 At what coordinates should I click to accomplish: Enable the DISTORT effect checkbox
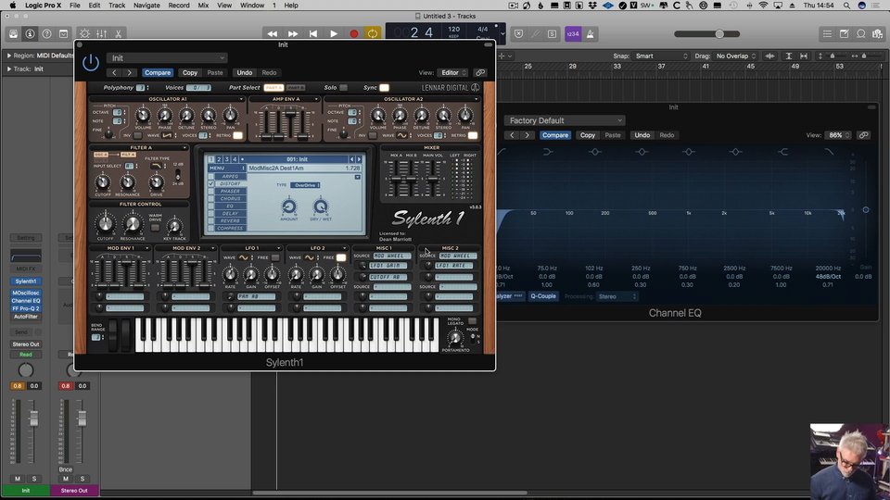tap(211, 183)
